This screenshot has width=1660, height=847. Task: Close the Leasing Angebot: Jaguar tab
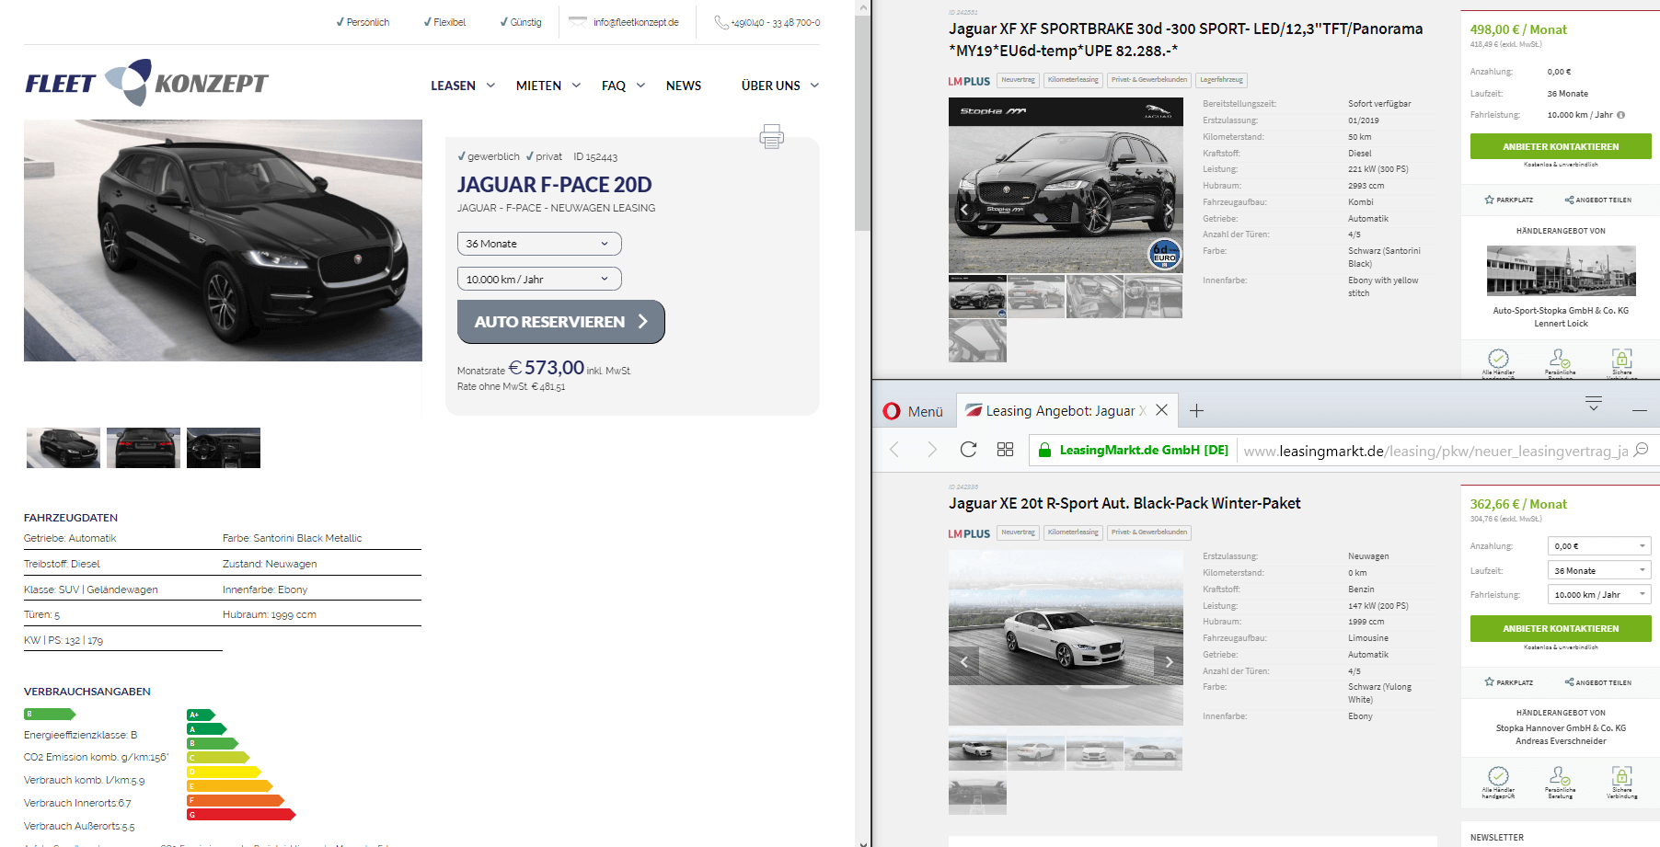point(1161,410)
